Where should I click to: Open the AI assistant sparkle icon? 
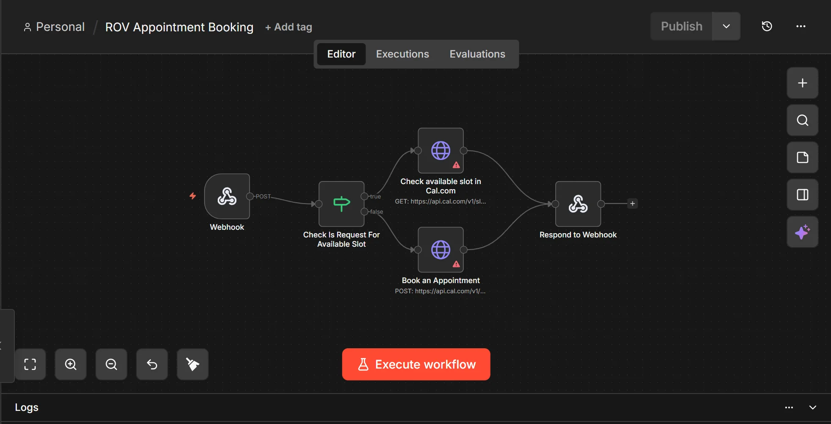click(802, 232)
